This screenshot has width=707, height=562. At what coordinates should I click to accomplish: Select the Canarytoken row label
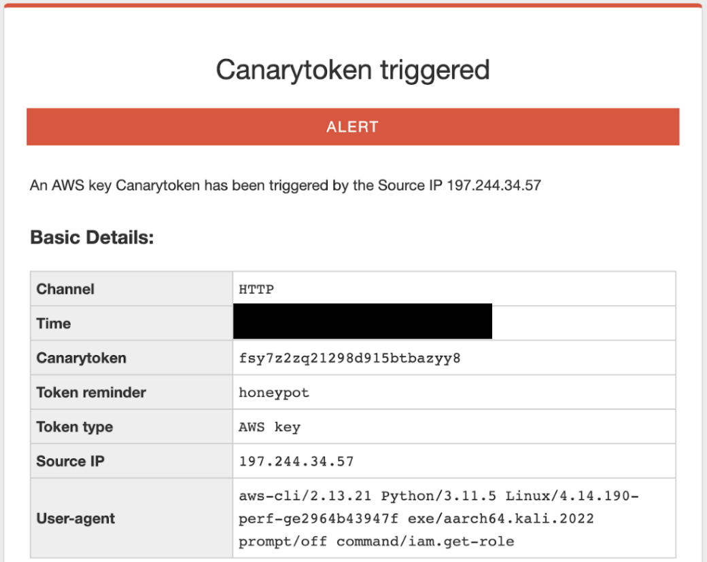82,358
